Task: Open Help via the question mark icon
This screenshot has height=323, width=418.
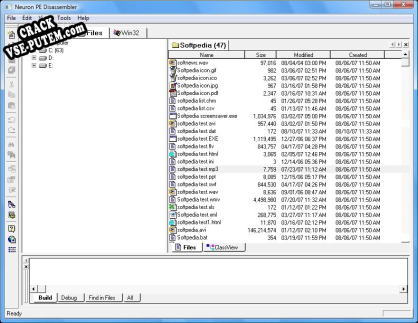Action: pyautogui.click(x=11, y=228)
